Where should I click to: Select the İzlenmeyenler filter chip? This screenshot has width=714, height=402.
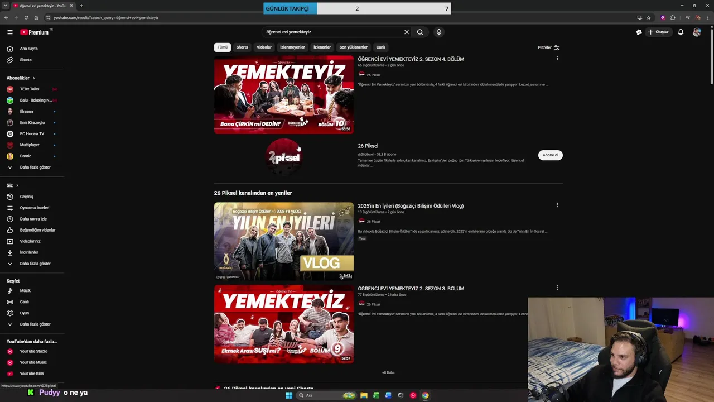(x=292, y=47)
